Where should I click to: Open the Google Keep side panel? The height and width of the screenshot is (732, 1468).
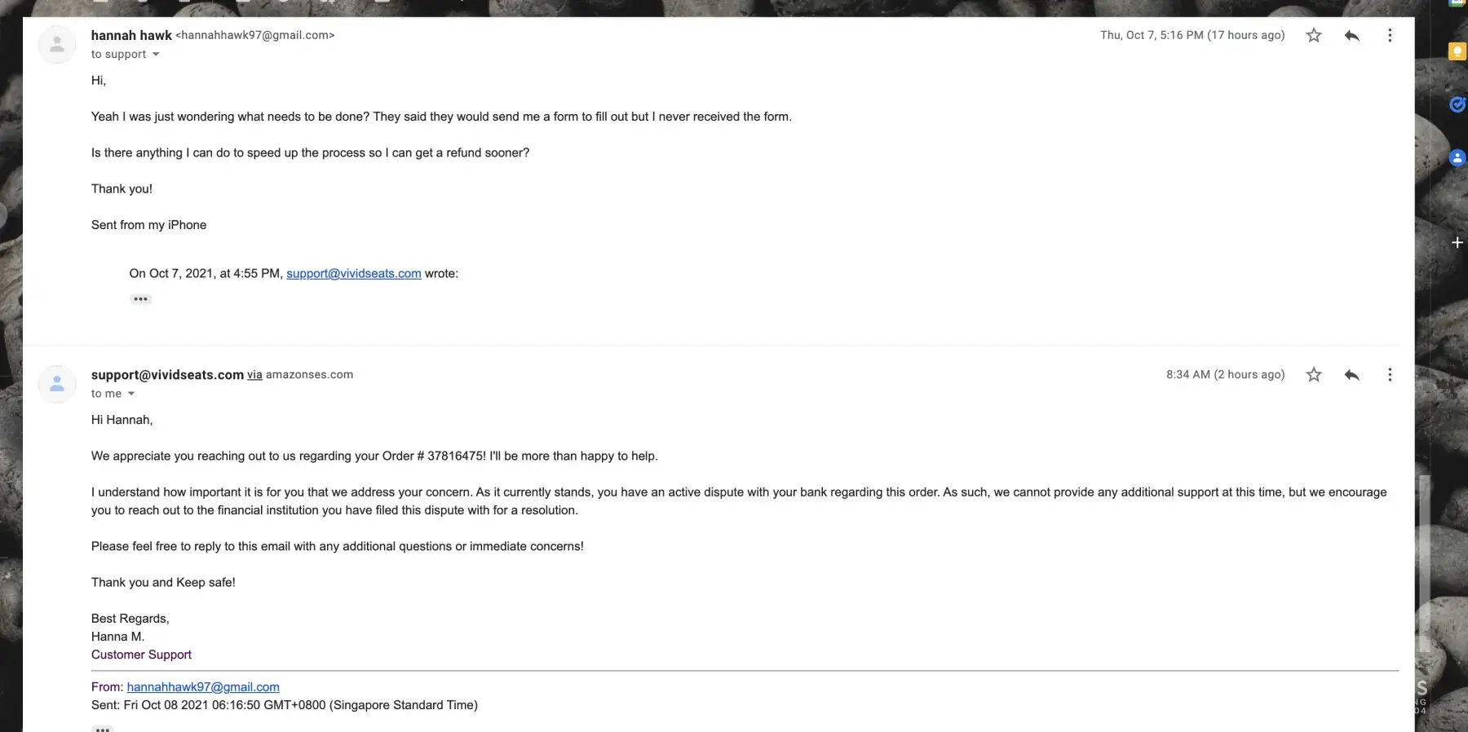coord(1457,51)
